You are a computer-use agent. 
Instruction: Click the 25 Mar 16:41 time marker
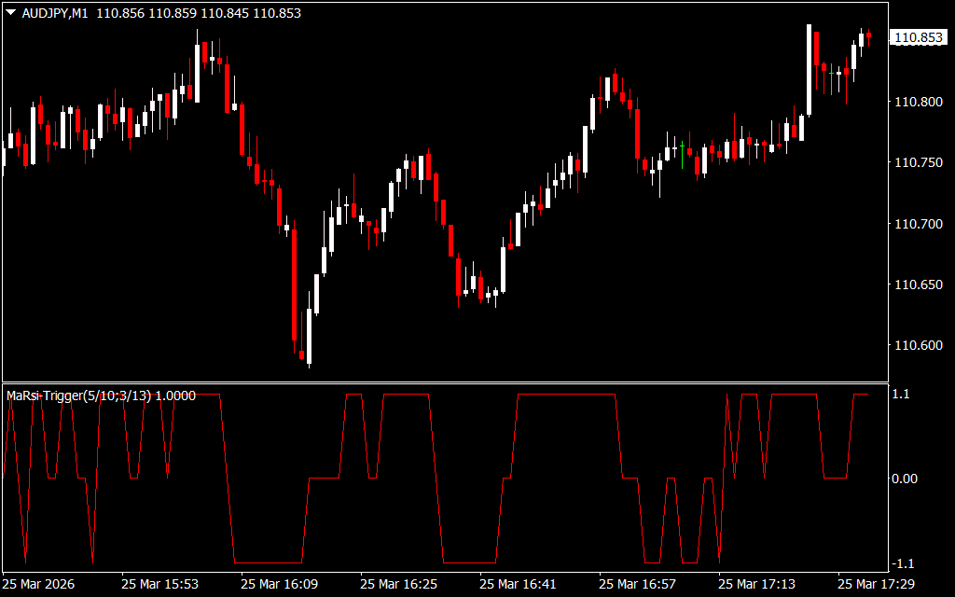[x=519, y=584]
